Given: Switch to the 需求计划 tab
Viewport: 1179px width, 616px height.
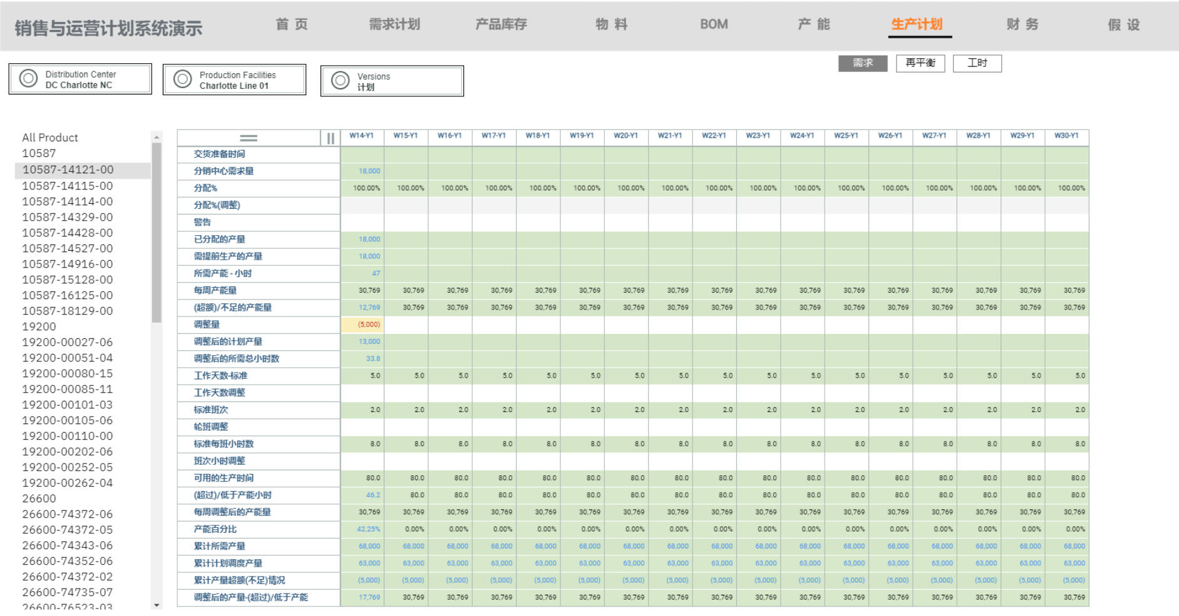Looking at the screenshot, I should click(396, 24).
